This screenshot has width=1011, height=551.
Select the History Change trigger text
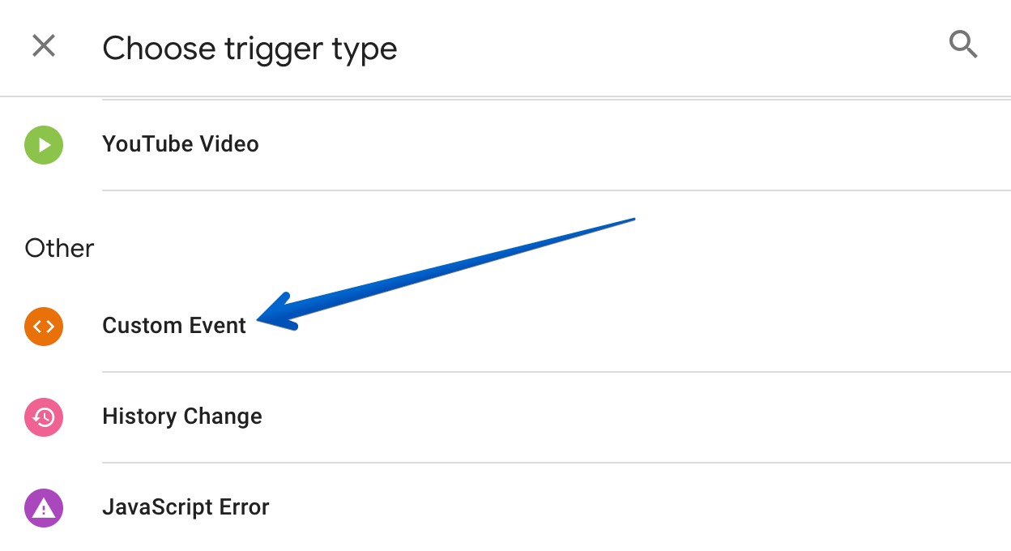pyautogui.click(x=182, y=416)
